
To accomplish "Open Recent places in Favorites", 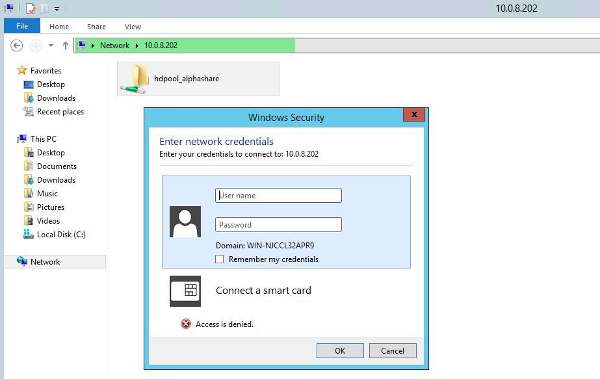I will pyautogui.click(x=60, y=112).
